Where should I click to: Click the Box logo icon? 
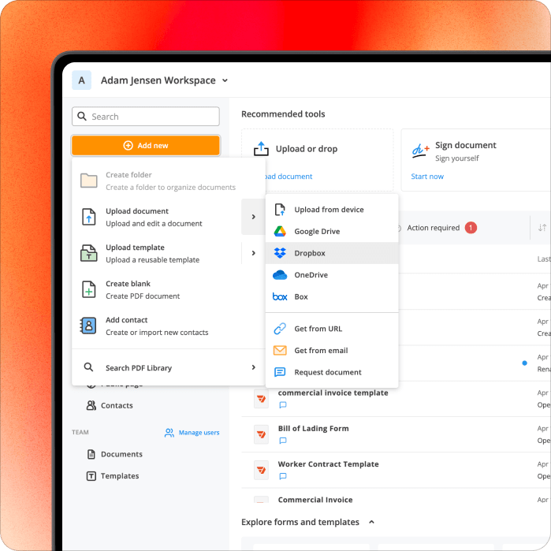coord(280,297)
